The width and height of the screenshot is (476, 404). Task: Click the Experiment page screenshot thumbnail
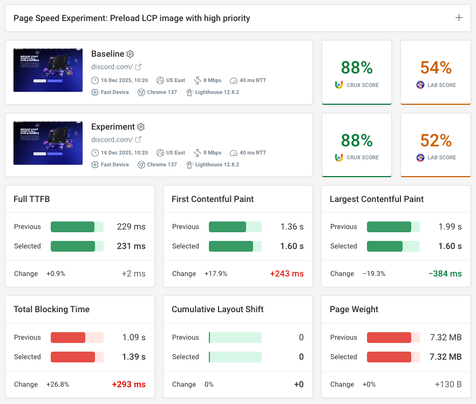coord(47,143)
